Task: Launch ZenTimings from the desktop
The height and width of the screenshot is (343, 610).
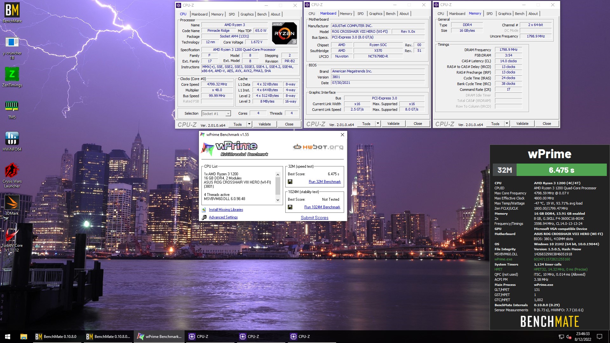Action: click(12, 77)
